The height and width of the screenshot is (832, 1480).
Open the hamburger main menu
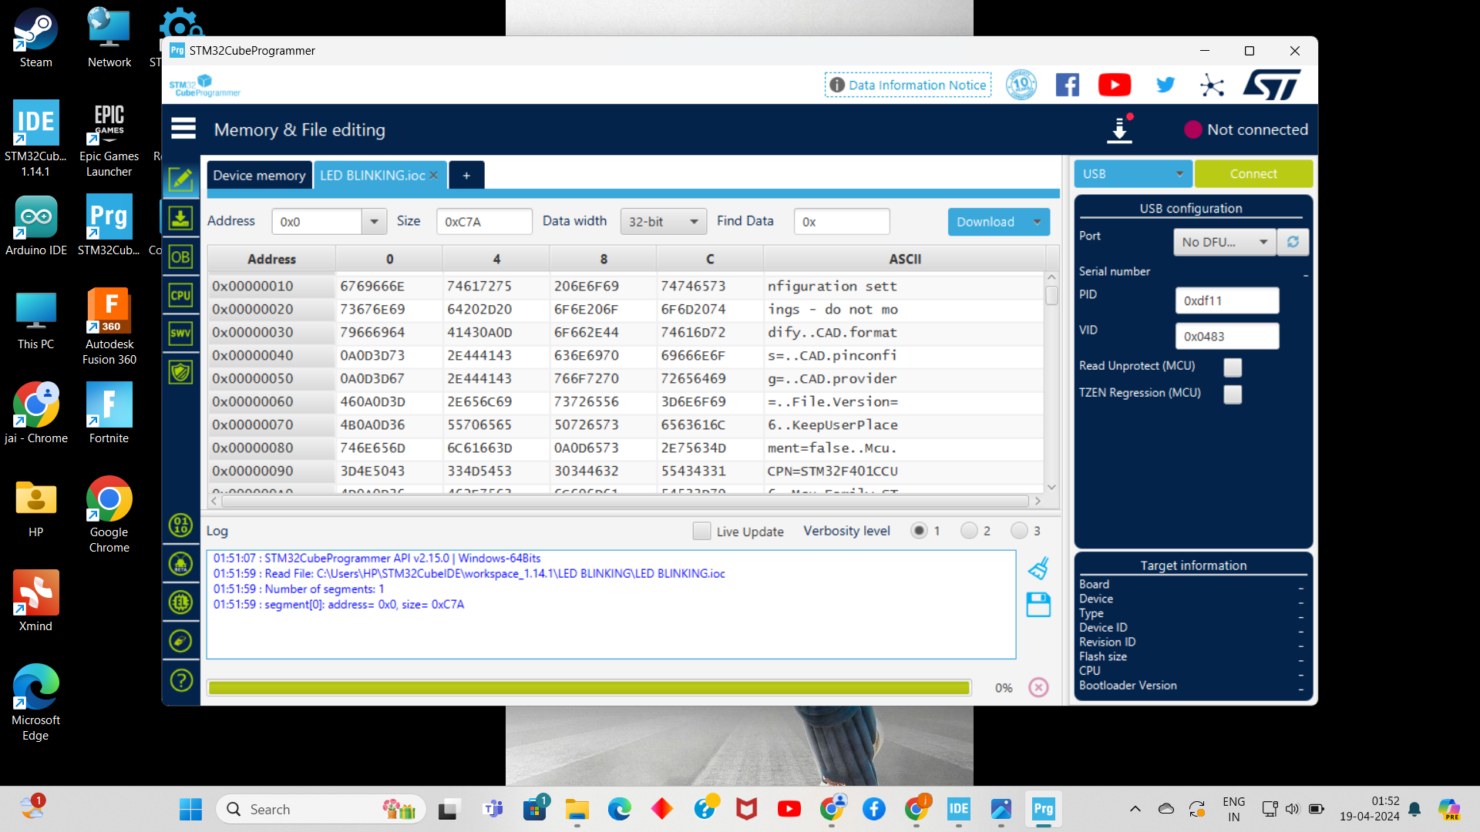pos(183,129)
